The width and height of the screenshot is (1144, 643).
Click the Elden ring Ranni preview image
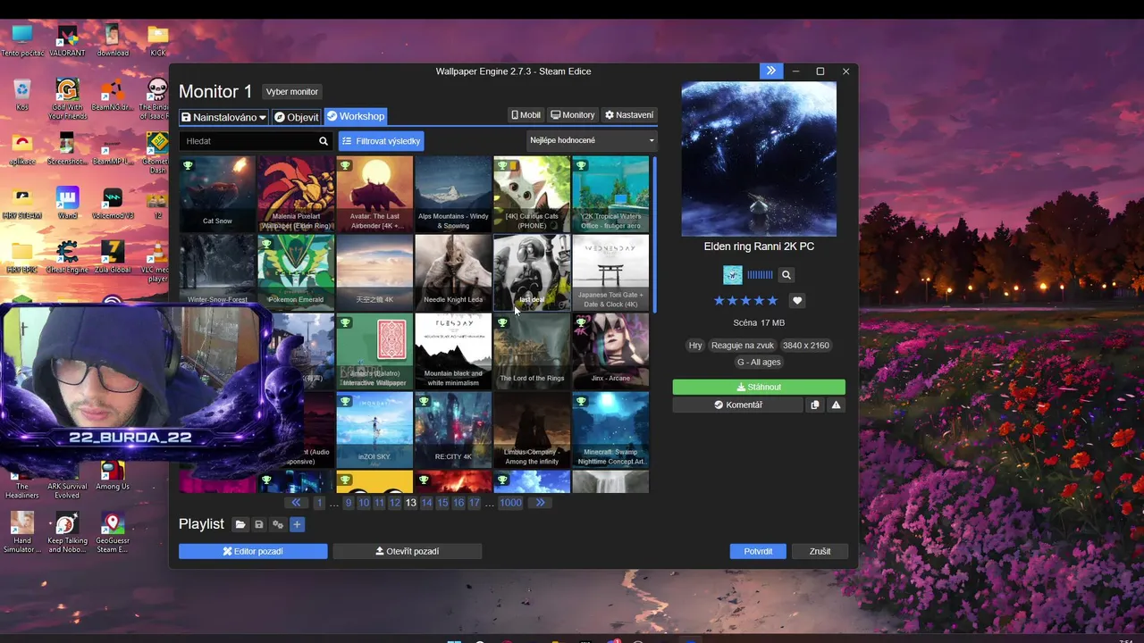[759, 159]
